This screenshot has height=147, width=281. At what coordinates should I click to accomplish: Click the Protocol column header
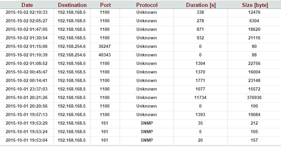tap(147, 5)
